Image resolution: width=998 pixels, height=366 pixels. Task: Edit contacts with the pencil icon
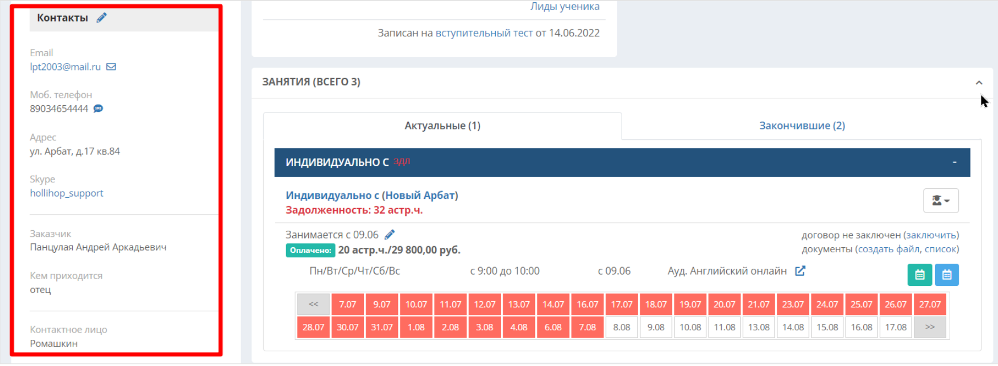101,18
